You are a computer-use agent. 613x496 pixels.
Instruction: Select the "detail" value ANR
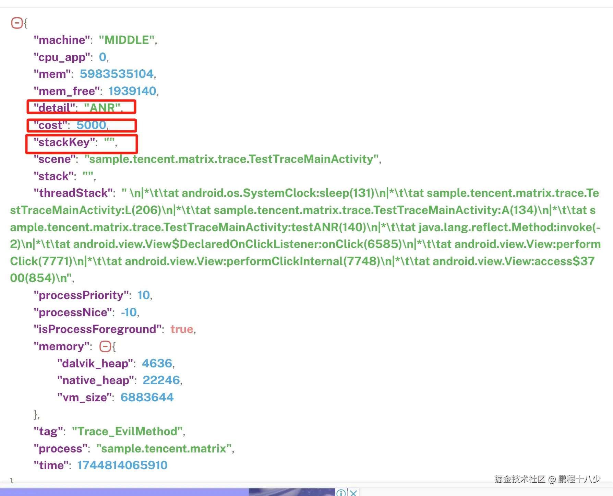pos(103,108)
